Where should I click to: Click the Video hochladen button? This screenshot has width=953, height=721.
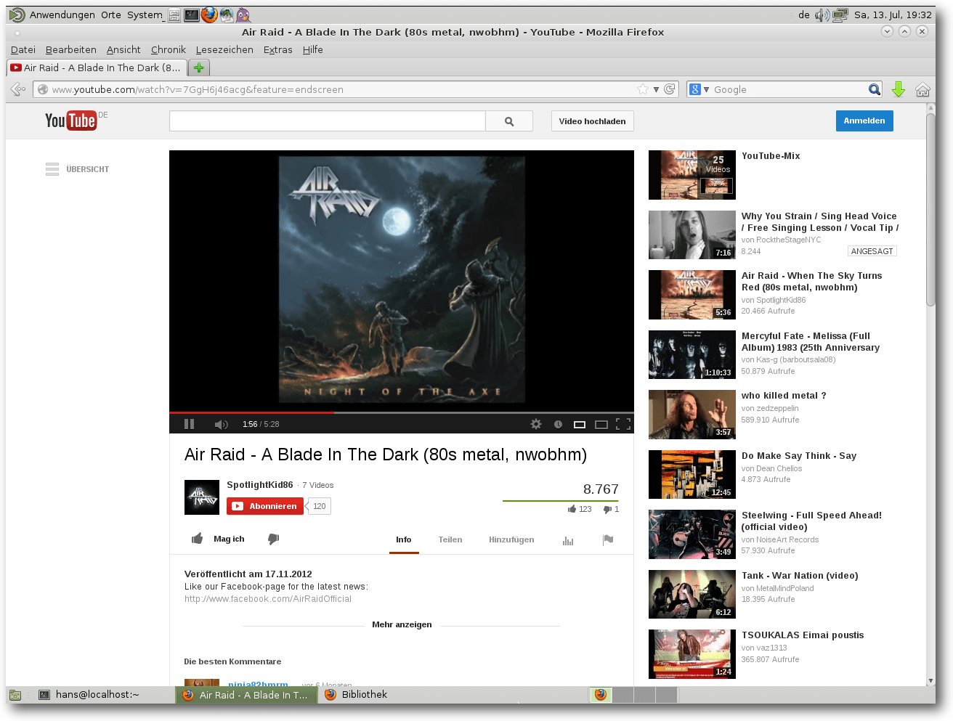(592, 121)
